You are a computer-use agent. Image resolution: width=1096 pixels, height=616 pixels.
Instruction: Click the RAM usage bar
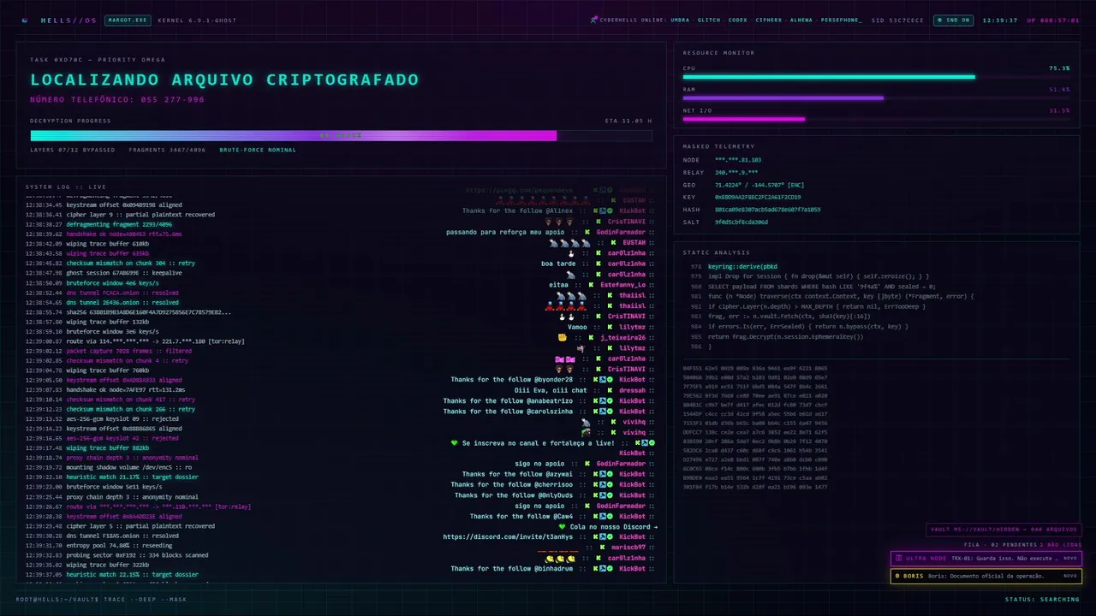[x=876, y=98]
